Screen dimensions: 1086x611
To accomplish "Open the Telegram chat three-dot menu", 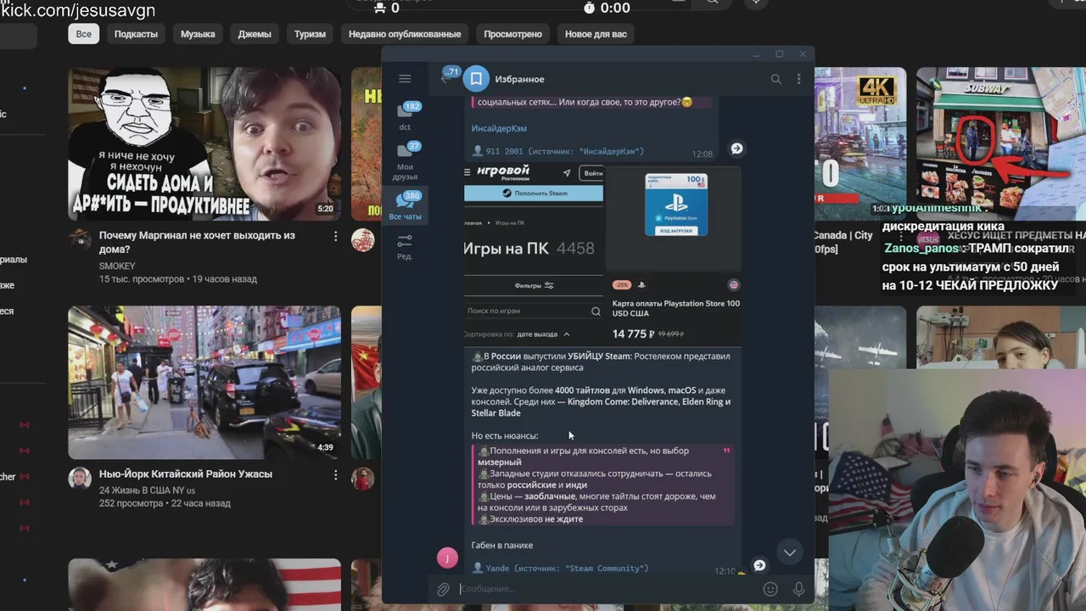I will [798, 79].
